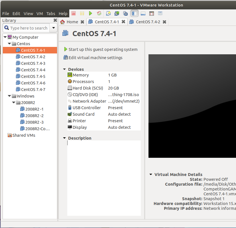Open the VM menu
This screenshot has height=228, width=236.
pyautogui.click(x=40, y=14)
